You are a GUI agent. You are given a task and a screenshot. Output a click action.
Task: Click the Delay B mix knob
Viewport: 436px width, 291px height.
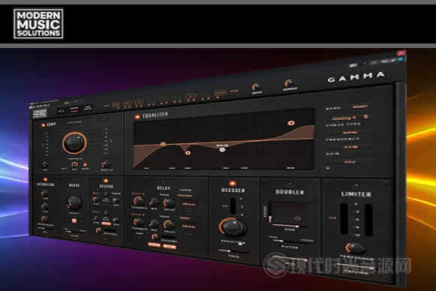153,223
